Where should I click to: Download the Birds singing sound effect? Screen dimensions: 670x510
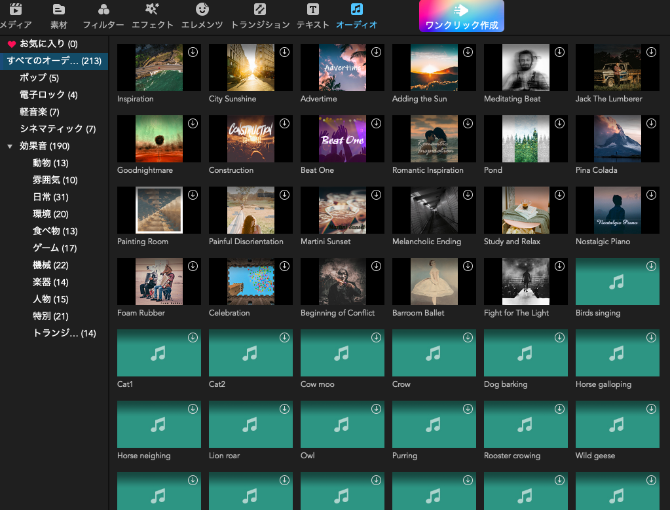(651, 266)
